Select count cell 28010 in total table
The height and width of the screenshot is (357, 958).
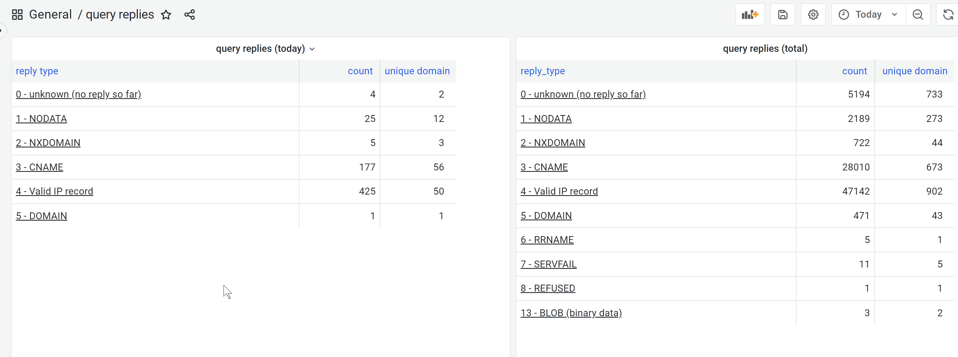[835, 167]
